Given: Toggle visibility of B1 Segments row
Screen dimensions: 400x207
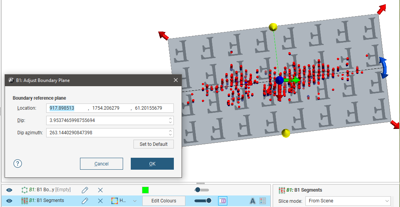Looking at the screenshot, I should point(9,201).
